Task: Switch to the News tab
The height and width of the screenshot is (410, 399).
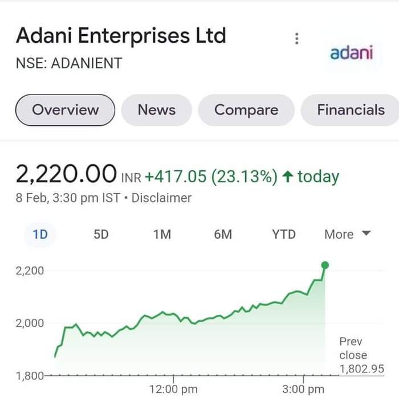Action: pos(157,110)
